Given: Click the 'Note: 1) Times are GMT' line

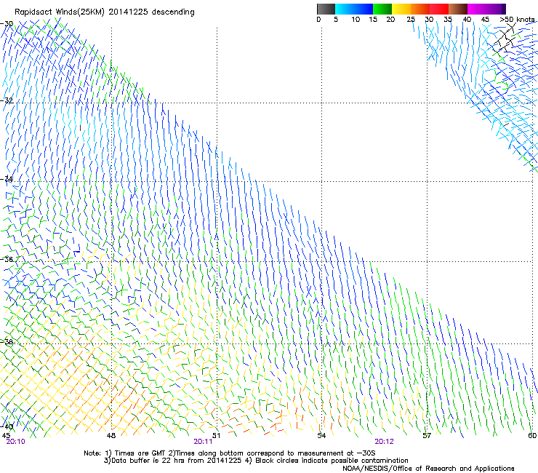Looking at the screenshot, I should click(x=230, y=453).
